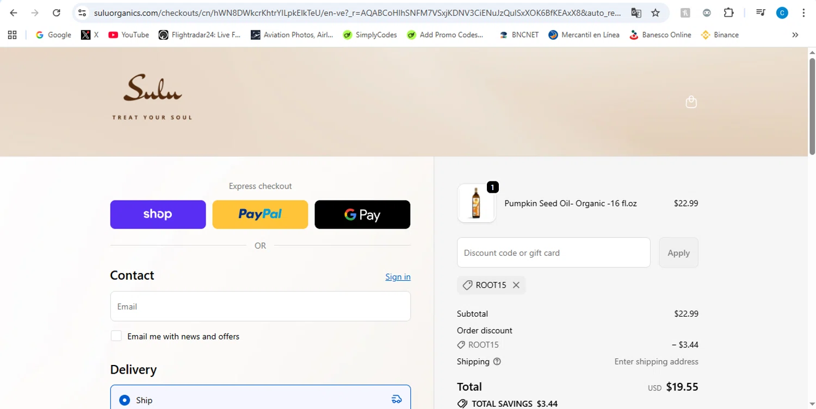Viewport: 816px width, 409px height.
Task: Open the apps grid in bookmarks bar
Action: [12, 35]
